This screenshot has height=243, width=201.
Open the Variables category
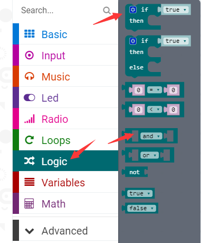[65, 182]
